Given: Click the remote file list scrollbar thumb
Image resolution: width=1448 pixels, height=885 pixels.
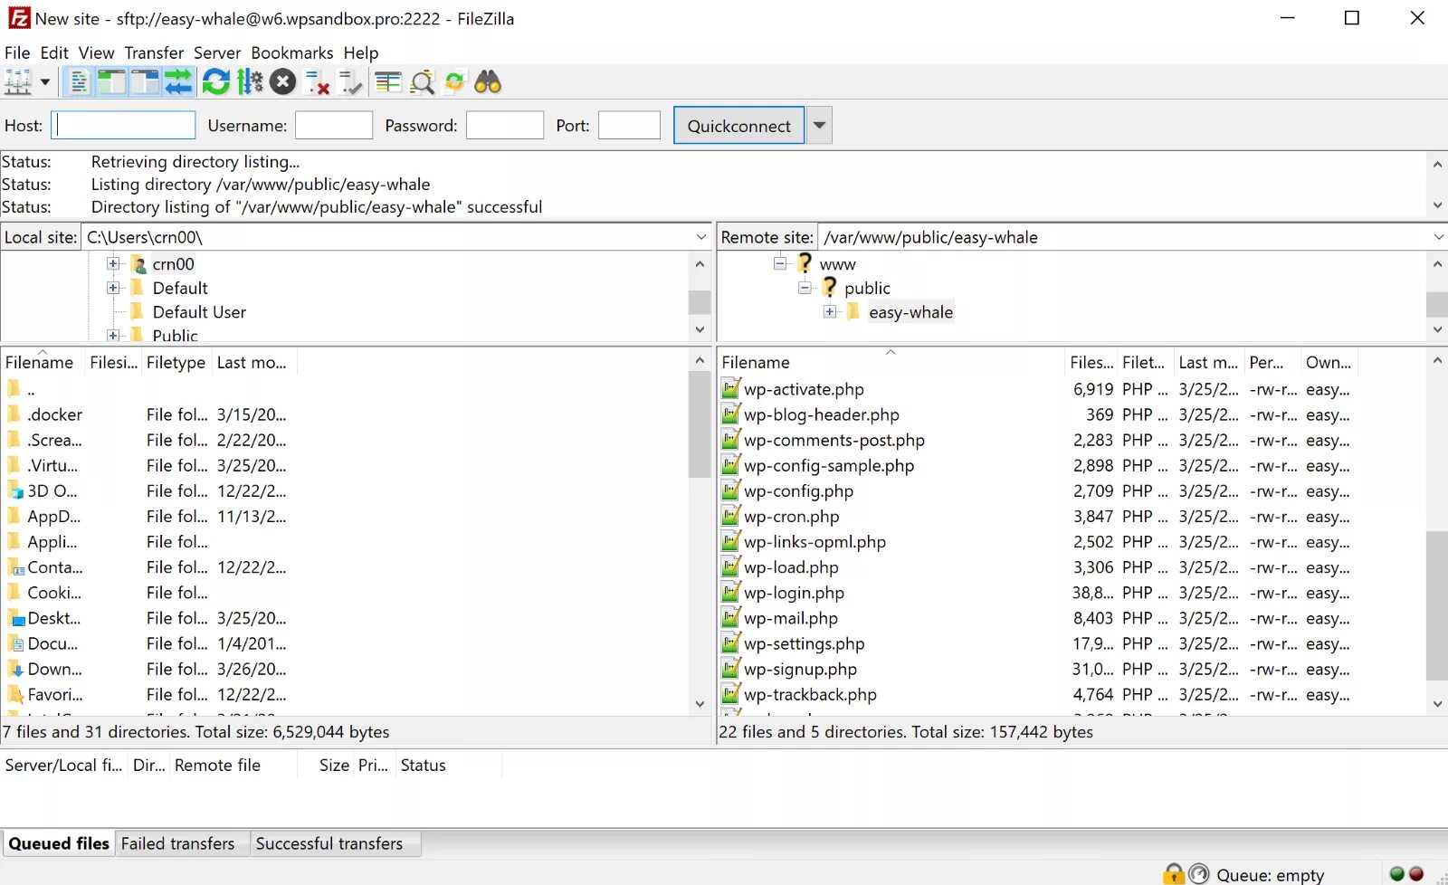Looking at the screenshot, I should tap(1437, 604).
